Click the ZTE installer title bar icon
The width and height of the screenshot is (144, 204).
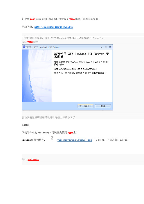pyautogui.click(x=24, y=47)
